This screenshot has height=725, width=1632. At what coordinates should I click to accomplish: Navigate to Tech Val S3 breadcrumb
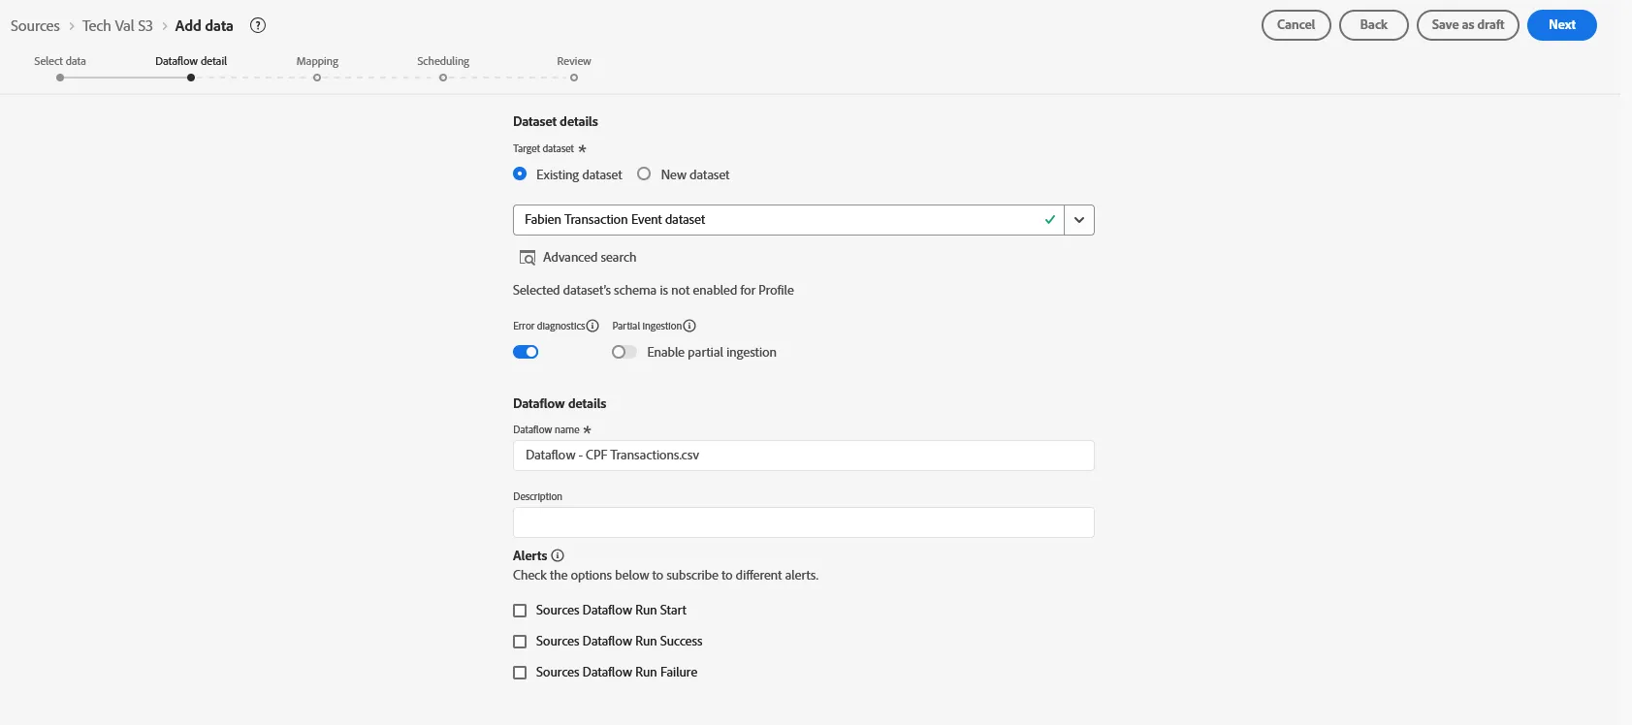tap(117, 26)
